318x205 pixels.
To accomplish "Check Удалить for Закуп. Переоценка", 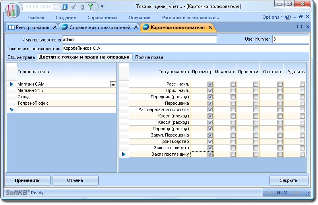I will click(302, 135).
